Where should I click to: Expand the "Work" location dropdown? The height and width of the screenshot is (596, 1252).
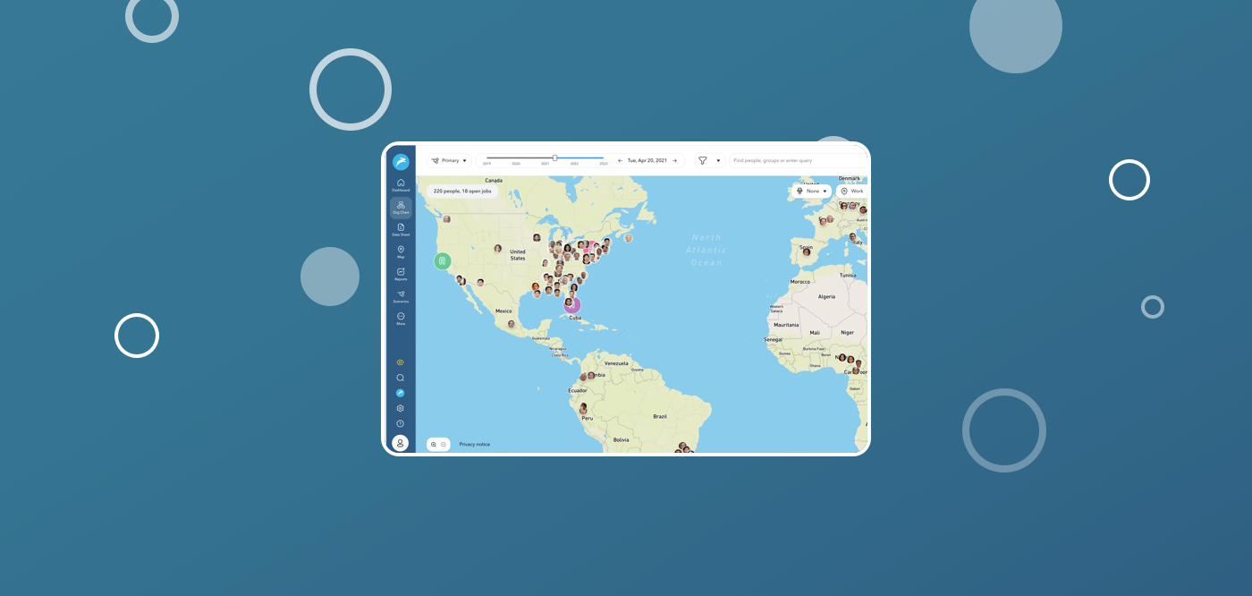853,191
